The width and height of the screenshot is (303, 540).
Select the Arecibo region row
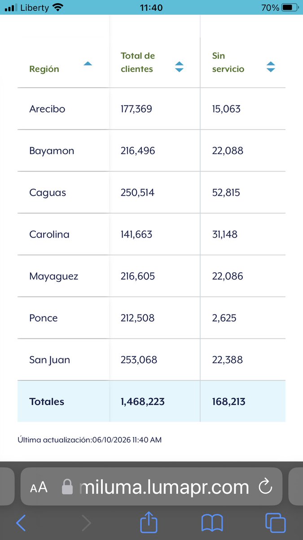point(151,109)
